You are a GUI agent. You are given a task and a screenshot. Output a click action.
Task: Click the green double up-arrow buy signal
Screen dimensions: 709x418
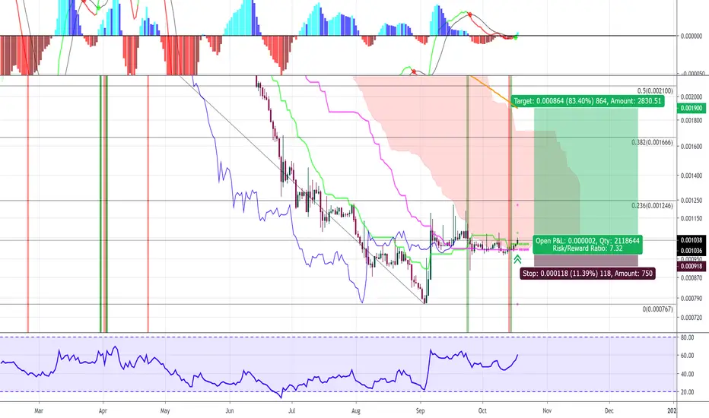click(x=517, y=259)
